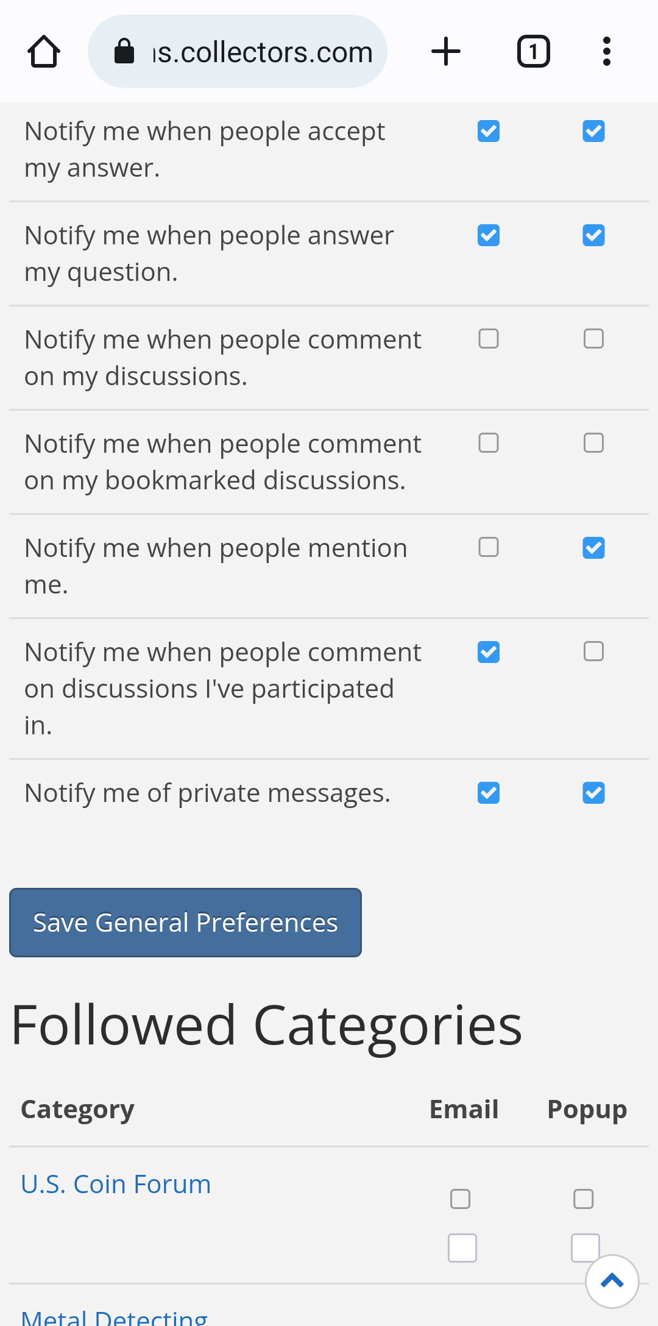This screenshot has height=1326, width=658.
Task: Enable email when people mention me
Action: pyautogui.click(x=489, y=547)
